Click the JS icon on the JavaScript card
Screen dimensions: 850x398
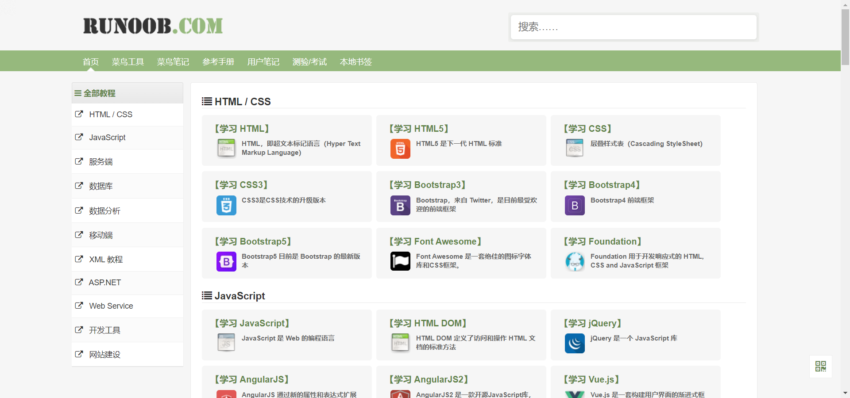pyautogui.click(x=226, y=342)
